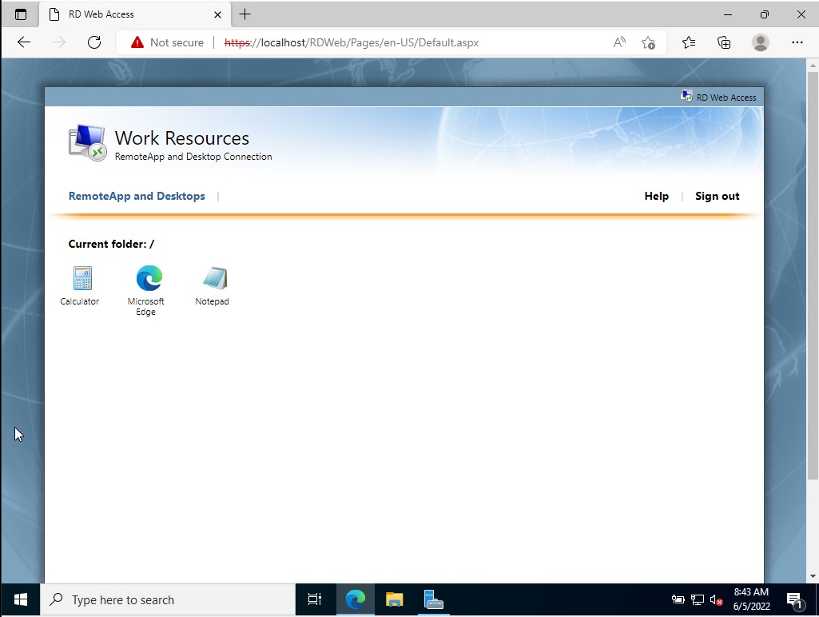This screenshot has height=617, width=819.
Task: Click the Work Resources computer logo
Action: pos(87,142)
